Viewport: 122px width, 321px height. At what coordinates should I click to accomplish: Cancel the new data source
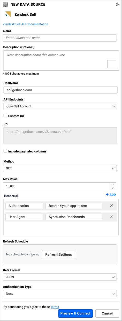(107, 313)
